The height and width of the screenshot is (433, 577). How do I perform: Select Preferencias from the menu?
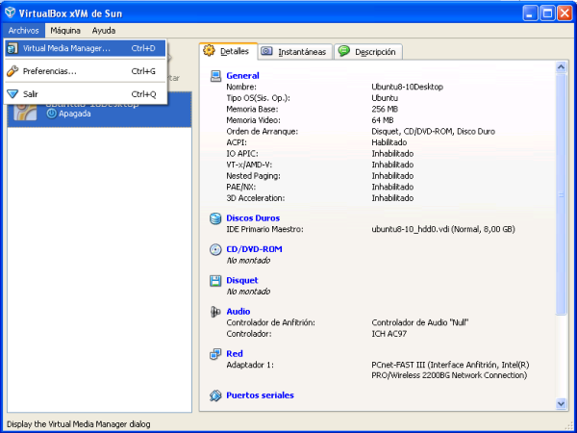pos(50,71)
